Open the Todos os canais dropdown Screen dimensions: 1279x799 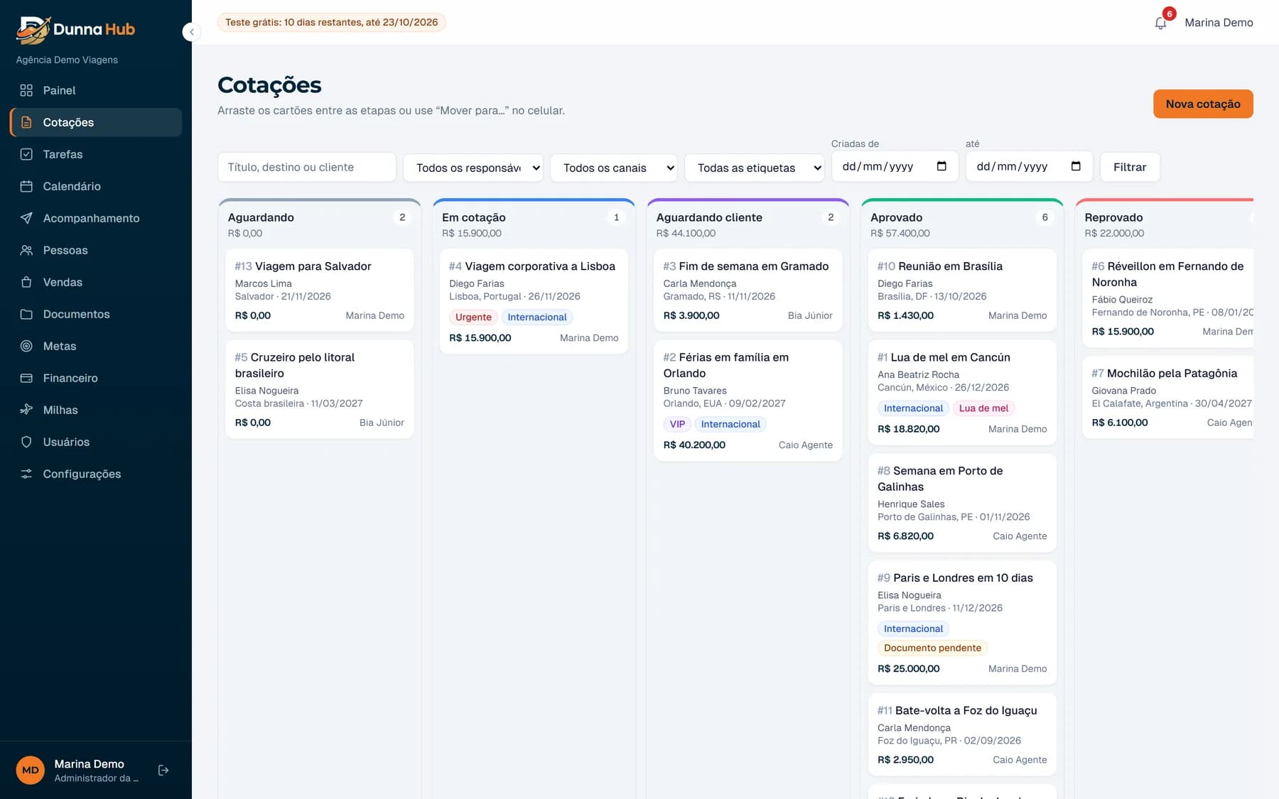[x=614, y=168]
